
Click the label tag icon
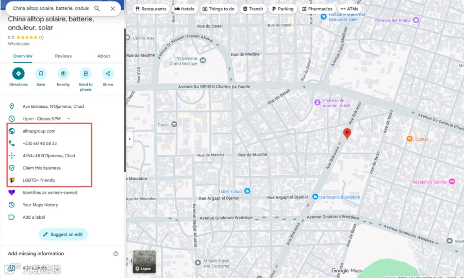(11, 217)
